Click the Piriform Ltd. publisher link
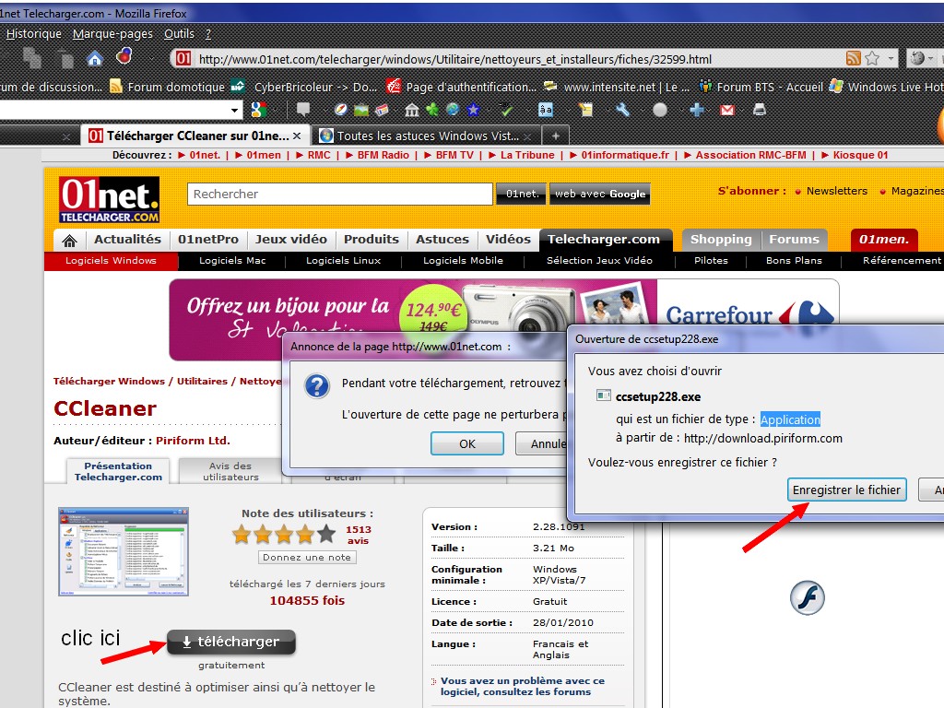 (x=193, y=441)
